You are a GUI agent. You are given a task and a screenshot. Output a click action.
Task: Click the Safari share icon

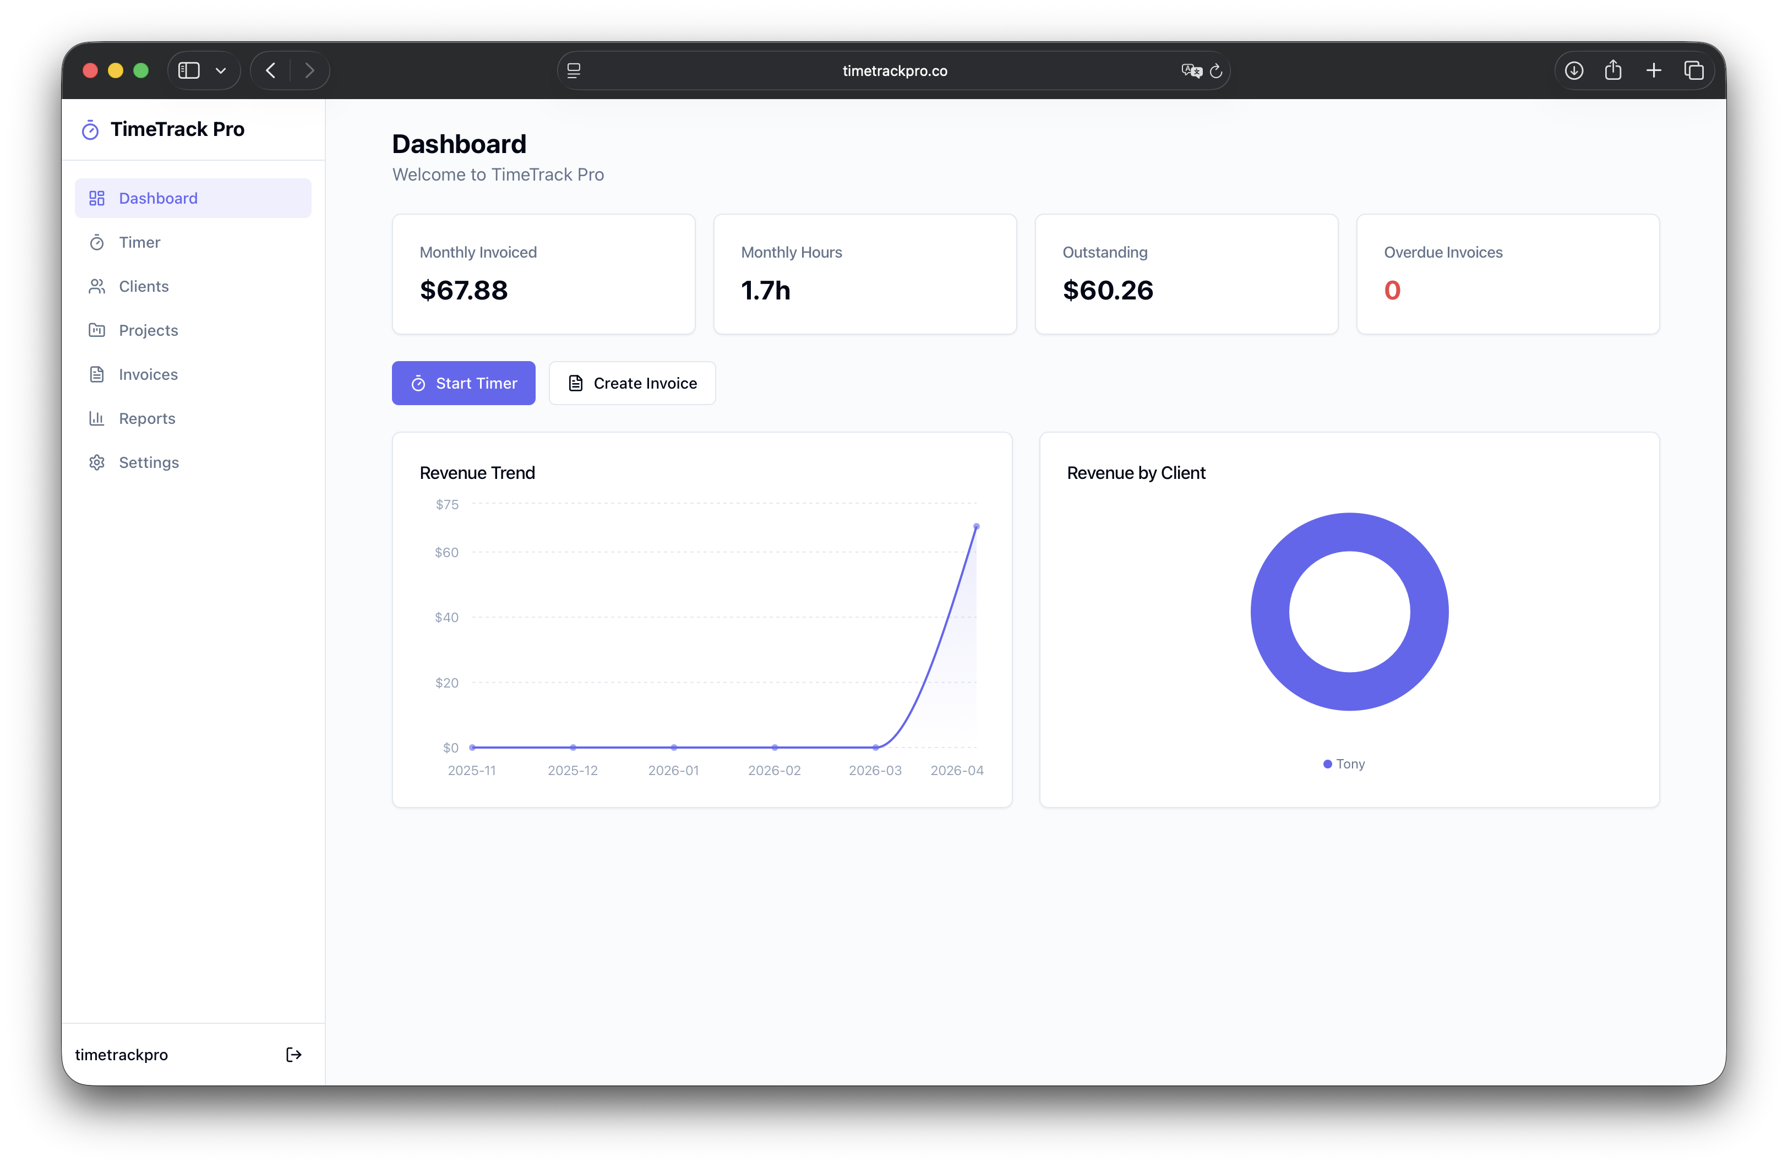coord(1613,70)
